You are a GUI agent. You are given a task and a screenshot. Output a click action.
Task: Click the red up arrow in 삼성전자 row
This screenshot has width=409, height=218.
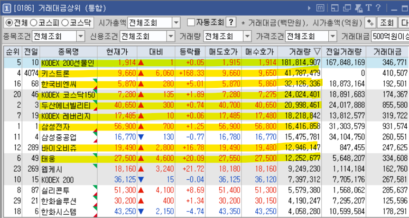[141, 127]
